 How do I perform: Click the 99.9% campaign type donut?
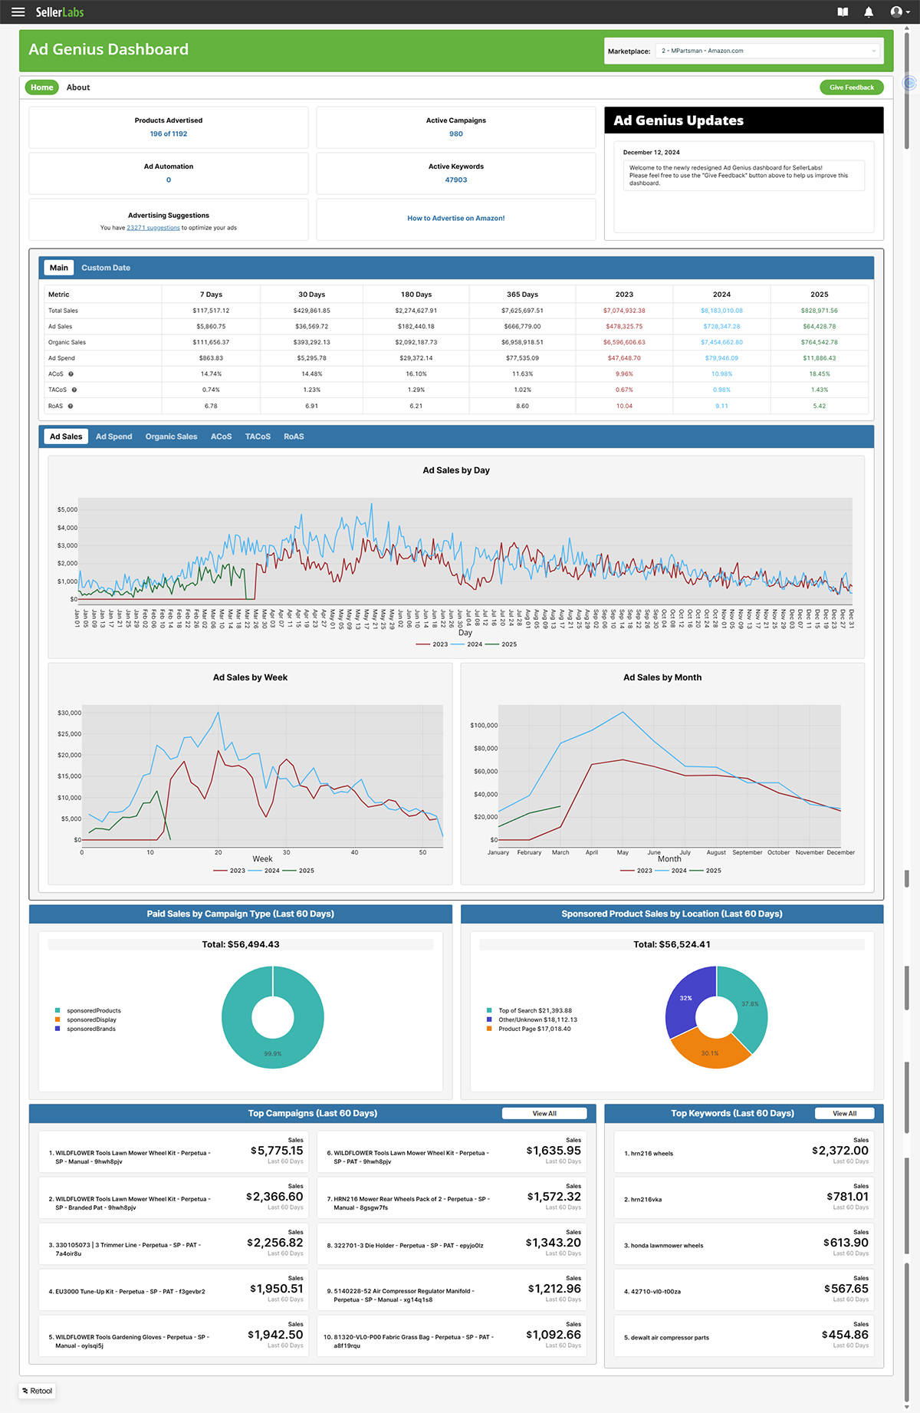[x=273, y=1055]
